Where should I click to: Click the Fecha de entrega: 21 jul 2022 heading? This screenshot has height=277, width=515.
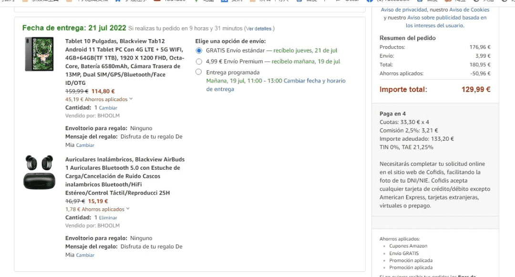pyautogui.click(x=74, y=28)
